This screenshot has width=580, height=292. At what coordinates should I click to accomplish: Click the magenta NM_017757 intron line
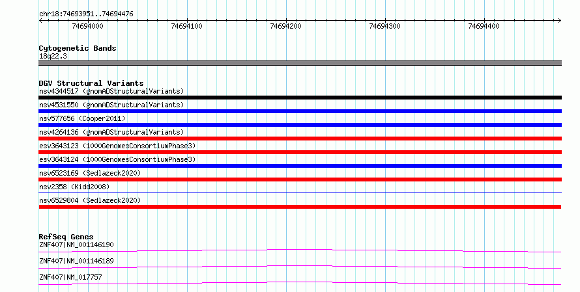[300, 283]
